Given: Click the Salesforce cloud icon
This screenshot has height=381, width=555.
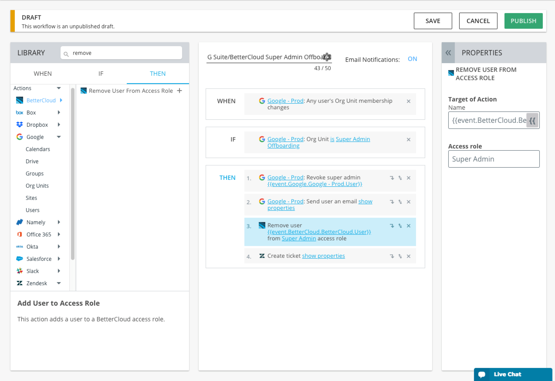Looking at the screenshot, I should click(x=19, y=259).
